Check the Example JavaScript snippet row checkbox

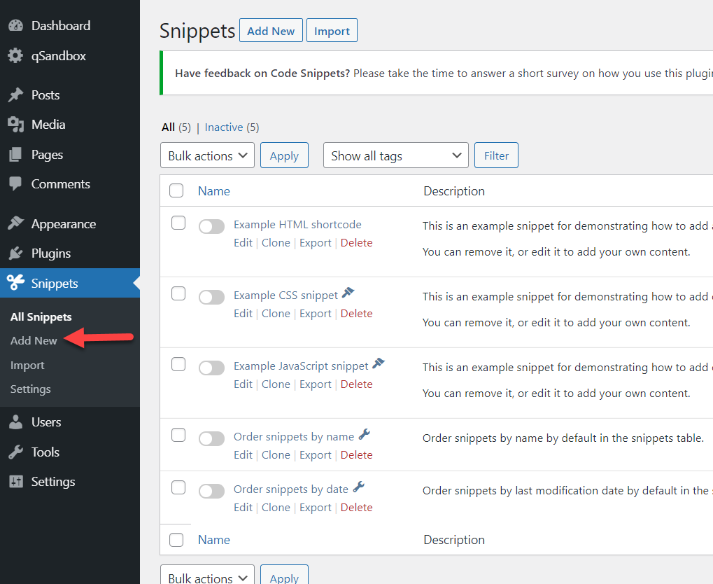coord(178,364)
